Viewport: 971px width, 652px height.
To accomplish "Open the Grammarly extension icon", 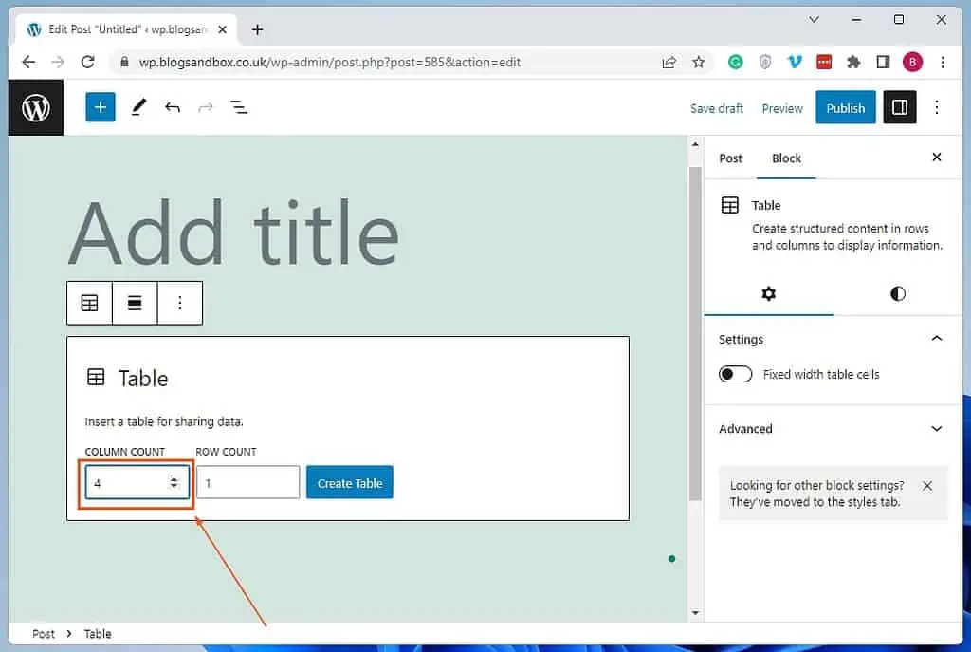I will coord(735,62).
